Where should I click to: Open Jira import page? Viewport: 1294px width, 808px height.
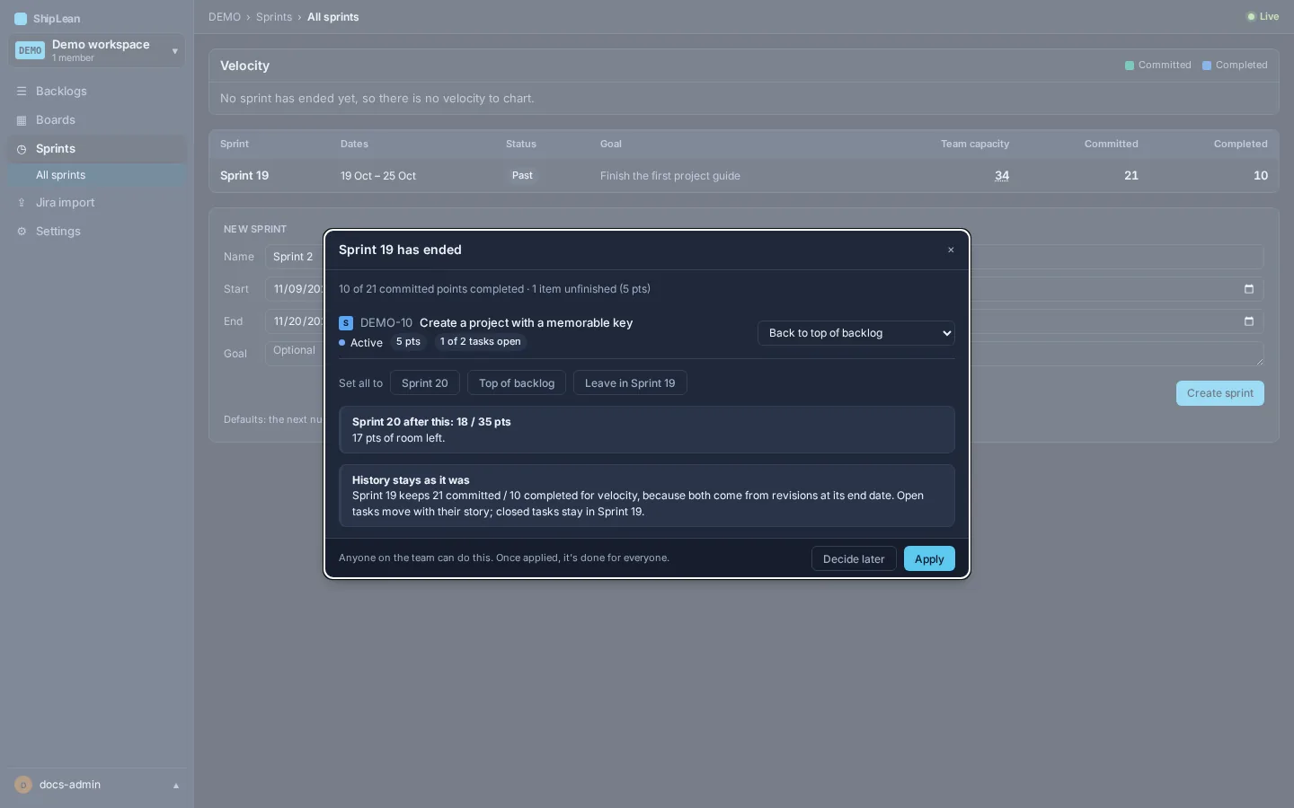pos(97,203)
